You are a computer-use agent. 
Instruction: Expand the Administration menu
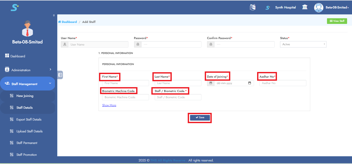click(x=28, y=70)
